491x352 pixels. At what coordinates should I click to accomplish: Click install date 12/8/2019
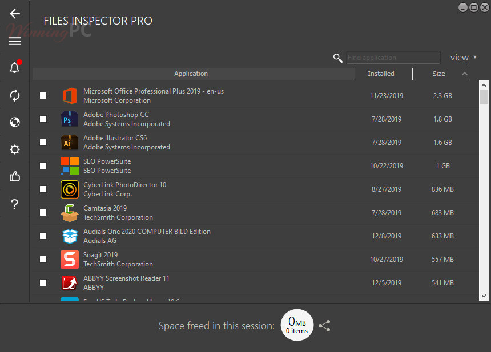pyautogui.click(x=387, y=236)
